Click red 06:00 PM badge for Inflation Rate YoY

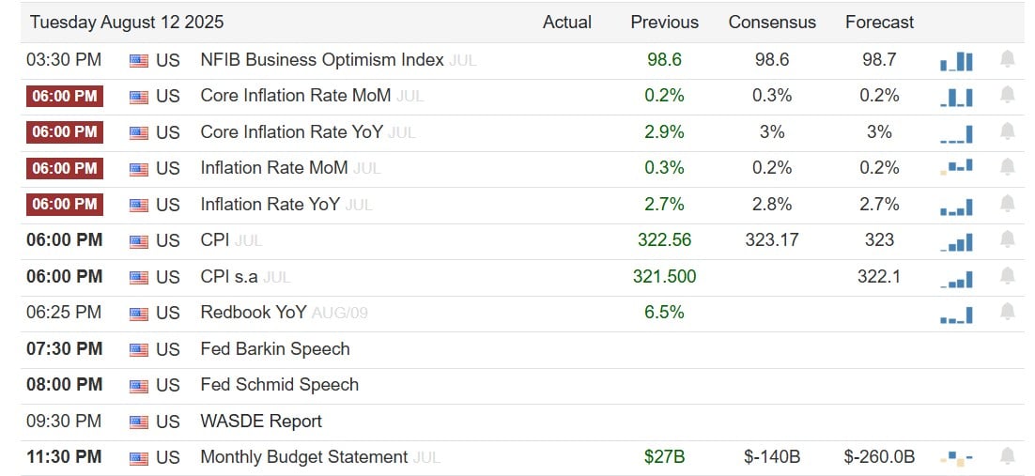point(65,205)
